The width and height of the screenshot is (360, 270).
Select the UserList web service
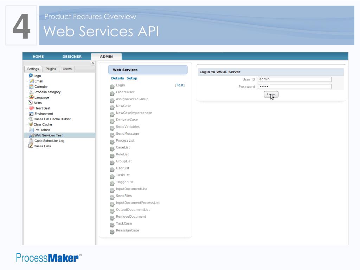click(x=123, y=168)
